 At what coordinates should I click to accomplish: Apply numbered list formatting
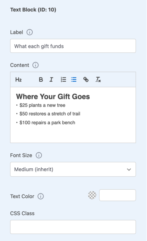(x=63, y=80)
